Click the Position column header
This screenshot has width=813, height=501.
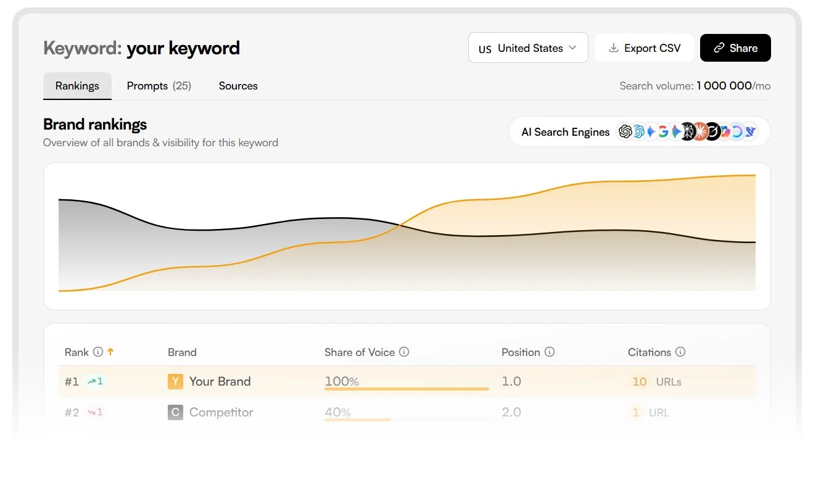[521, 352]
